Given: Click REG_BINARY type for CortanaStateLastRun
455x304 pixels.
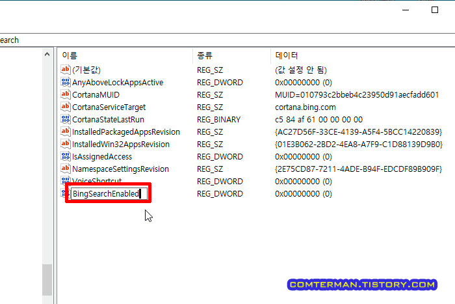Looking at the screenshot, I should point(218,119).
